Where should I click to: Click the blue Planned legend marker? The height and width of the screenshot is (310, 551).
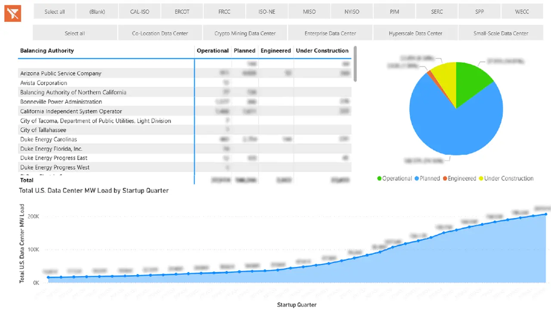(416, 179)
